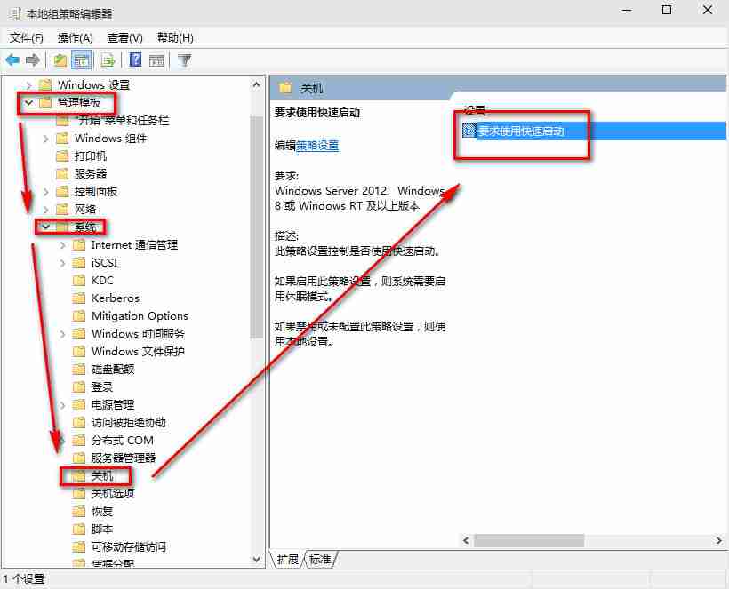Screen dimensions: 729x589
Task: Expand the Windows 设置 node
Action: coord(28,85)
